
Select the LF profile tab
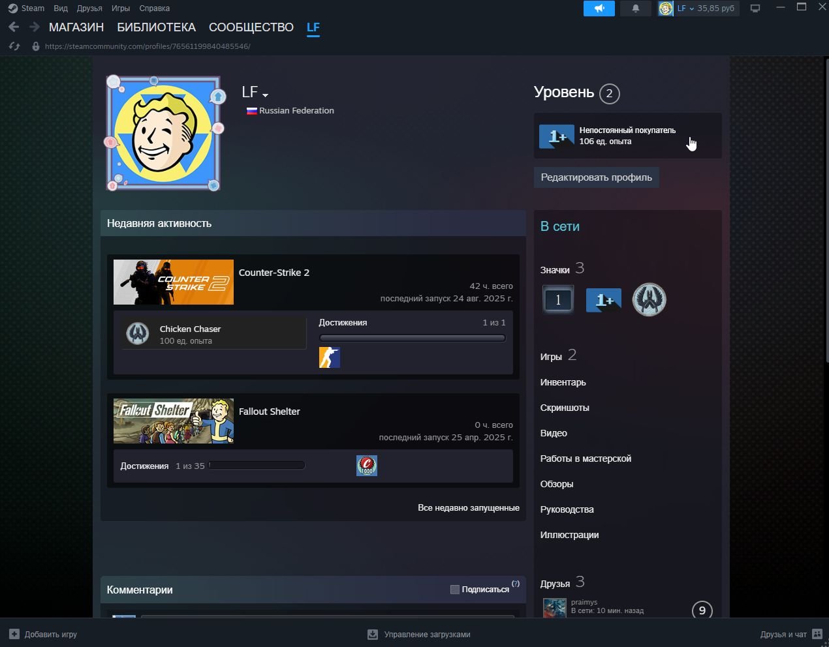coord(313,27)
